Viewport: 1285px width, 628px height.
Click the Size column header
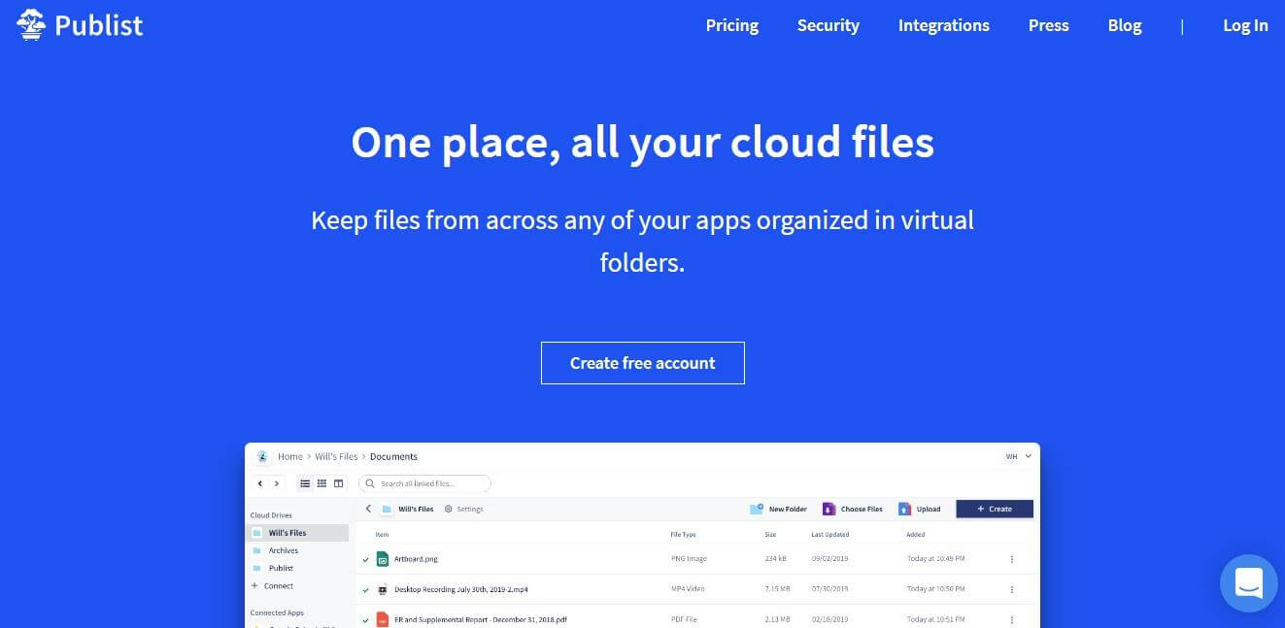point(770,534)
